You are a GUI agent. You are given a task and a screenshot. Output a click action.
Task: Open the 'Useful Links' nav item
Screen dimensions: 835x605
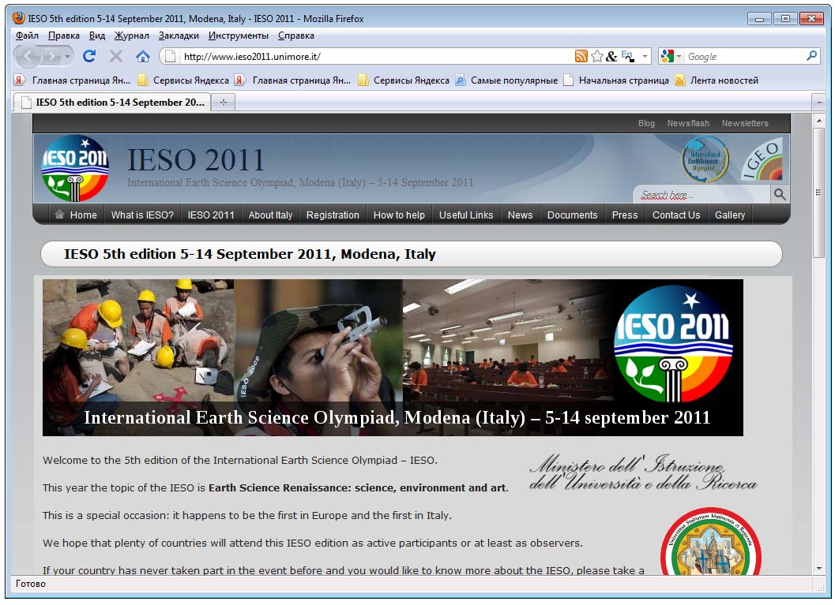point(466,215)
